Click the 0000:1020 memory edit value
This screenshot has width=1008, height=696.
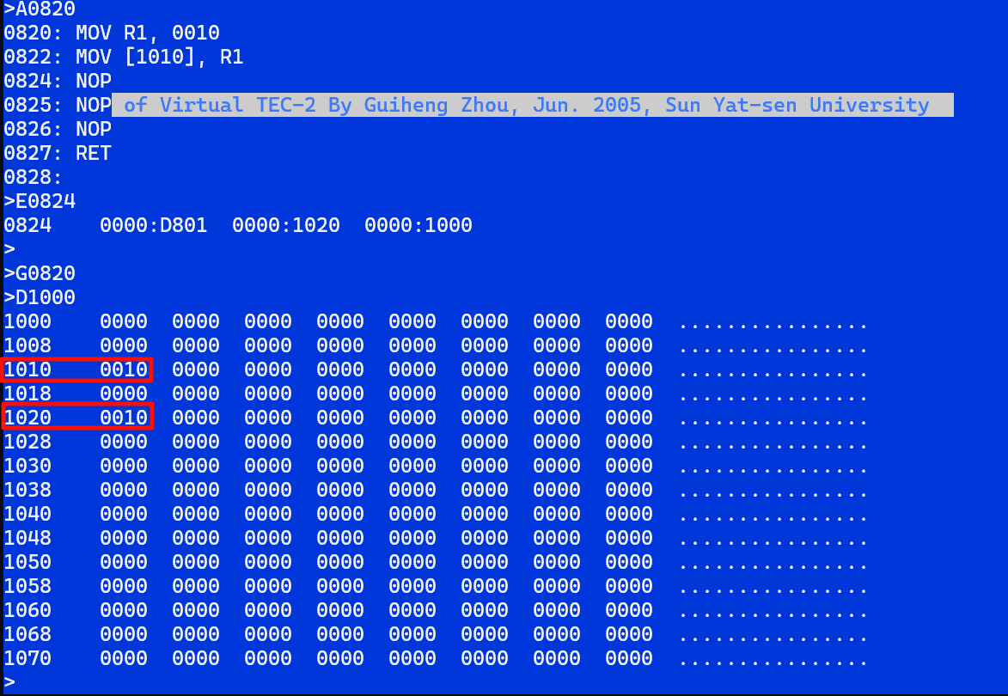(x=285, y=226)
